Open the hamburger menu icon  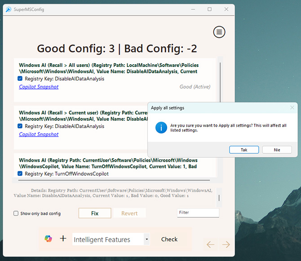coord(219,32)
